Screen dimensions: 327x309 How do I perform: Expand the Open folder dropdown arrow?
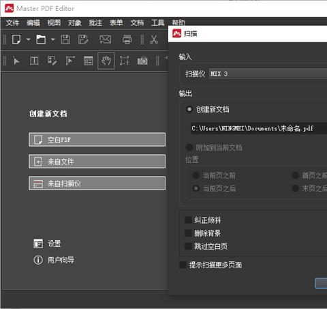click(x=52, y=40)
